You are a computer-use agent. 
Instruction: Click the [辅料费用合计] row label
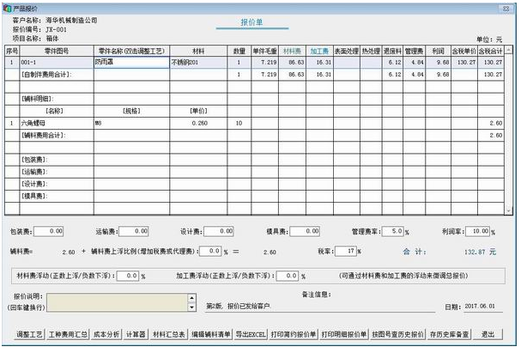43,136
